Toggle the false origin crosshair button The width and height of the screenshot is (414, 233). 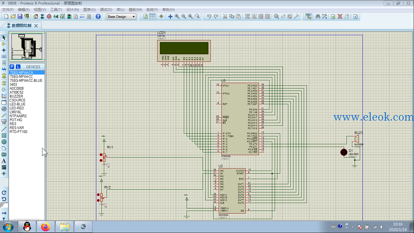tap(161, 16)
